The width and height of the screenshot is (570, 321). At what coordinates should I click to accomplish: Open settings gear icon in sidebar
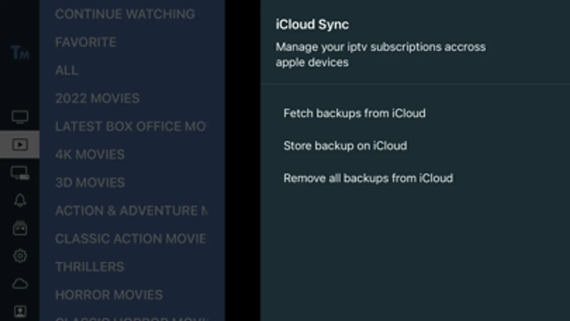20,256
